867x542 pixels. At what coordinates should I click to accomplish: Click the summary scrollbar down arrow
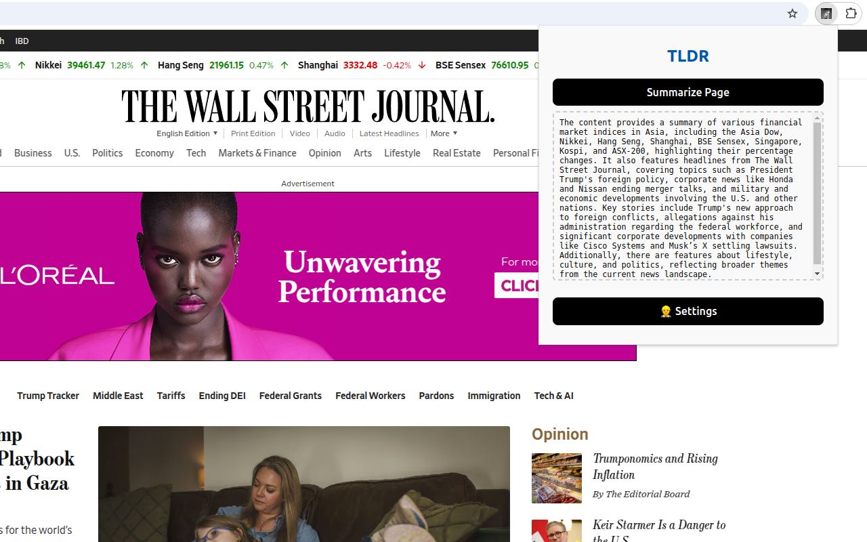coord(818,274)
